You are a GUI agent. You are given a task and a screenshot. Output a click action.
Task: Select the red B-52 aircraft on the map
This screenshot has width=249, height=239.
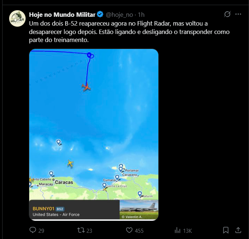pyautogui.click(x=86, y=87)
